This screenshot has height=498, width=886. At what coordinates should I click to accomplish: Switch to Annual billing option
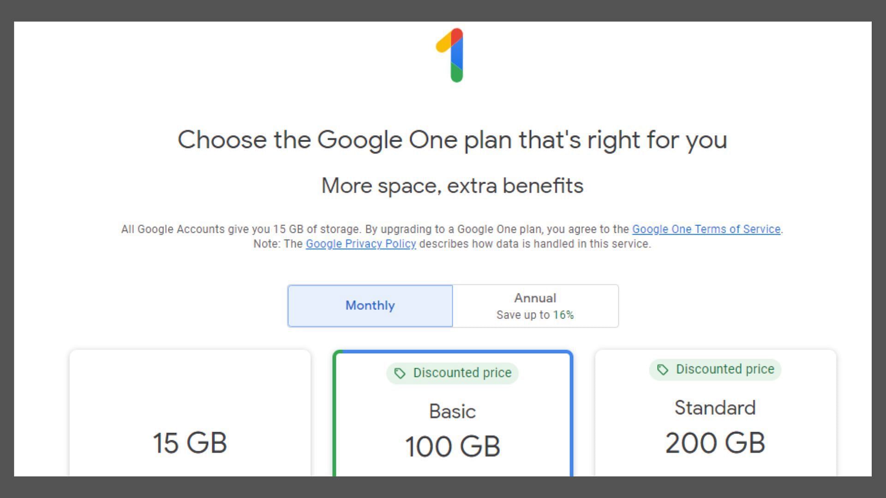[535, 306]
